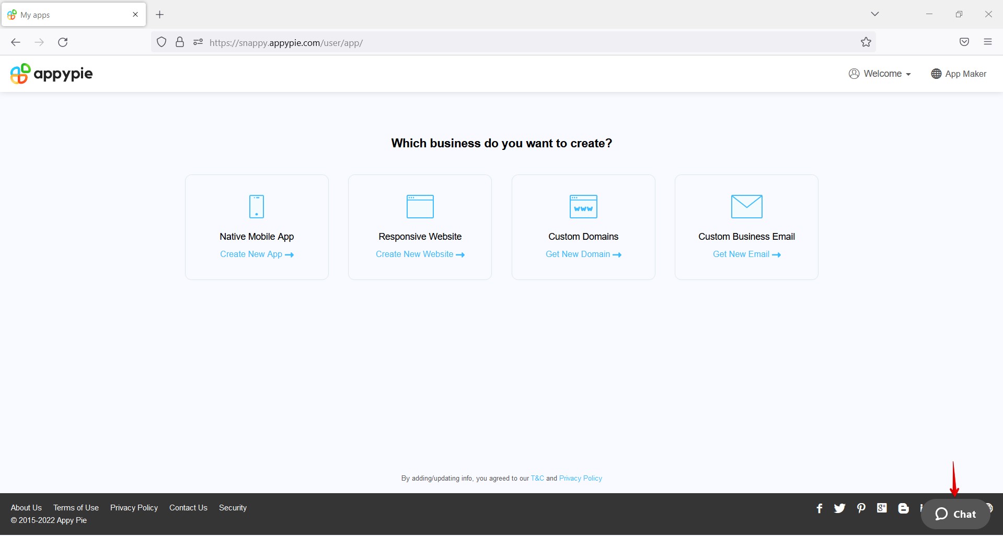Image resolution: width=1003 pixels, height=536 pixels.
Task: Click the Pinterest icon in the footer
Action: coord(861,508)
